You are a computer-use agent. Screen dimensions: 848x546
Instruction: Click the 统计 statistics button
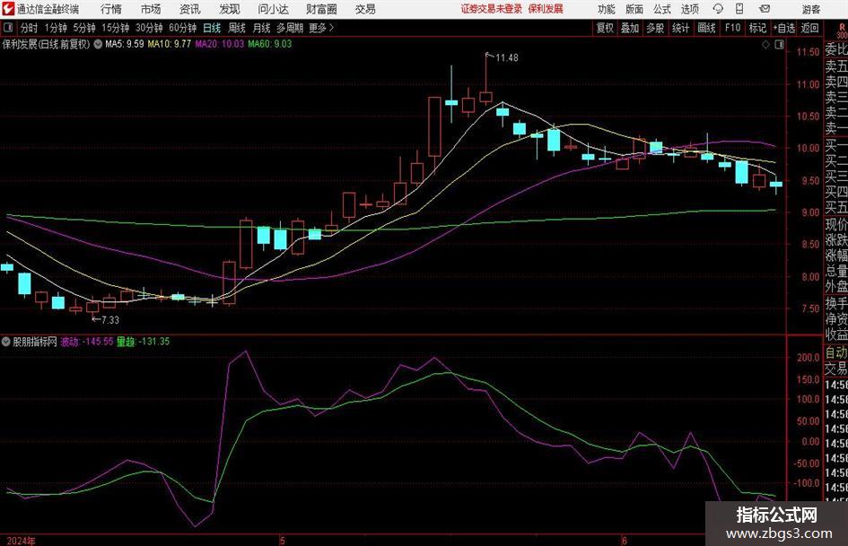coord(680,28)
